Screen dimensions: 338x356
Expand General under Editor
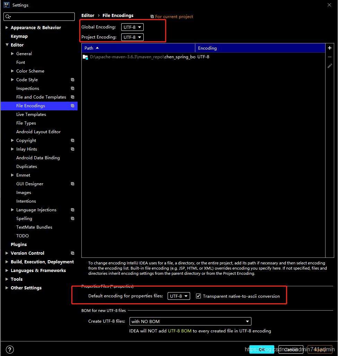coord(12,53)
